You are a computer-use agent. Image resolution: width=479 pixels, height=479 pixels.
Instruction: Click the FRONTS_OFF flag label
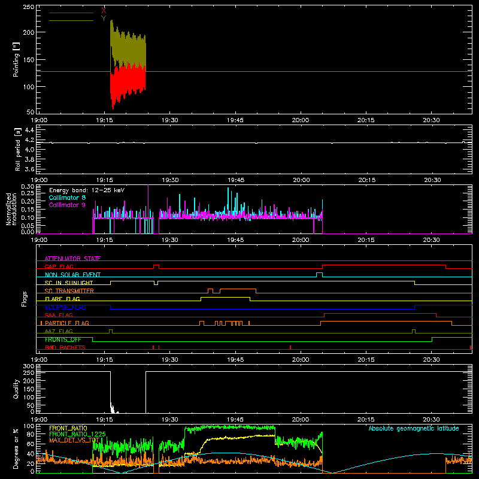(63, 339)
